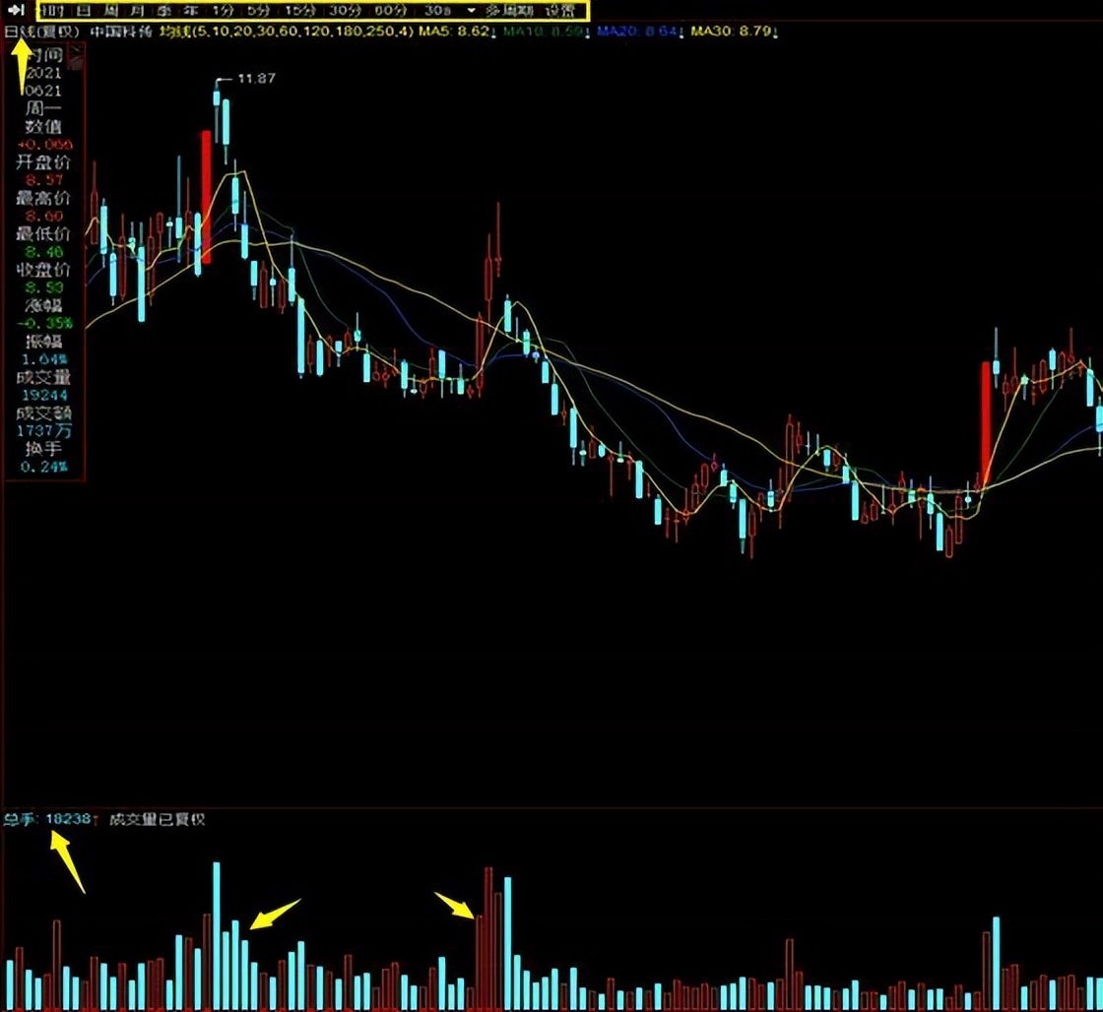Click the 日线(复权) chart type label
The image size is (1103, 1012).
click(x=41, y=32)
